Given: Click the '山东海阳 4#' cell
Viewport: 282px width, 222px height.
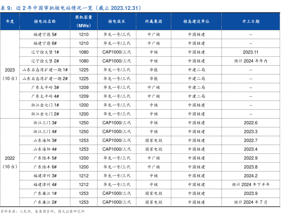Looking at the screenshot, I should (x=45, y=149).
